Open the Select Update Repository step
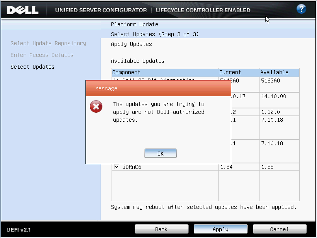The image size is (317, 238). point(48,43)
